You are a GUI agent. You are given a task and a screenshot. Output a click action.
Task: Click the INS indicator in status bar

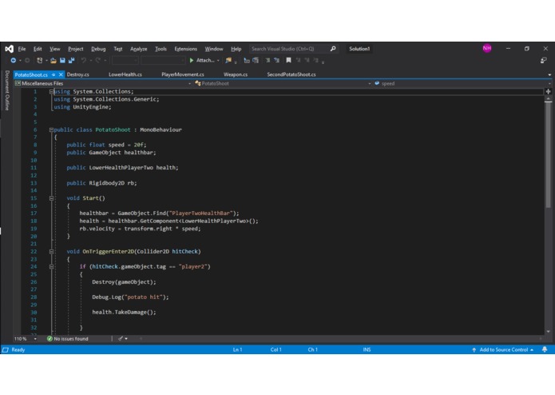[x=367, y=350]
